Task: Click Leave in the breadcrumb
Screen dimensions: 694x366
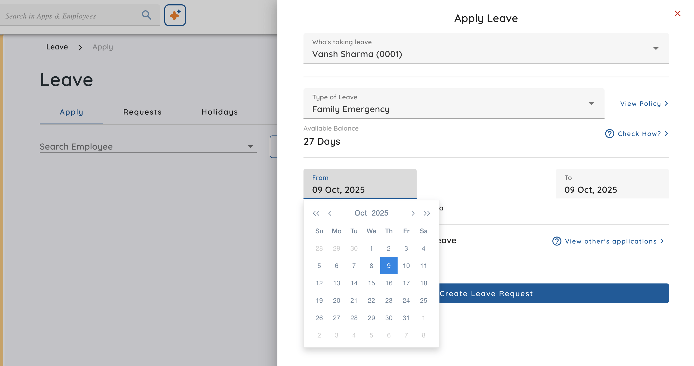Action: click(x=57, y=47)
